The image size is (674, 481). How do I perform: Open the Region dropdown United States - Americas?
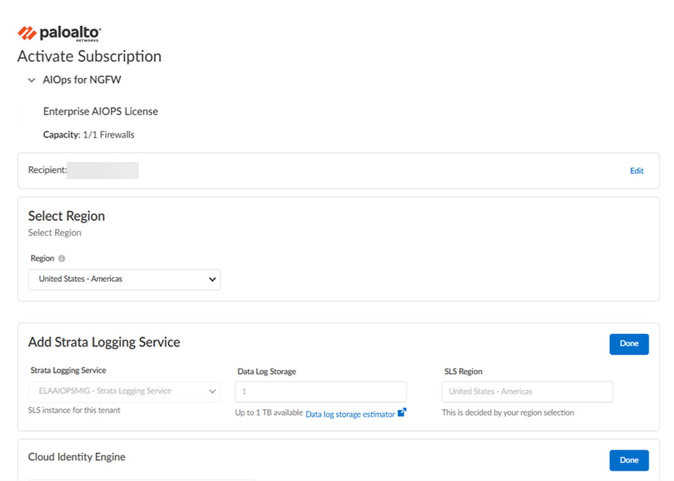click(124, 280)
